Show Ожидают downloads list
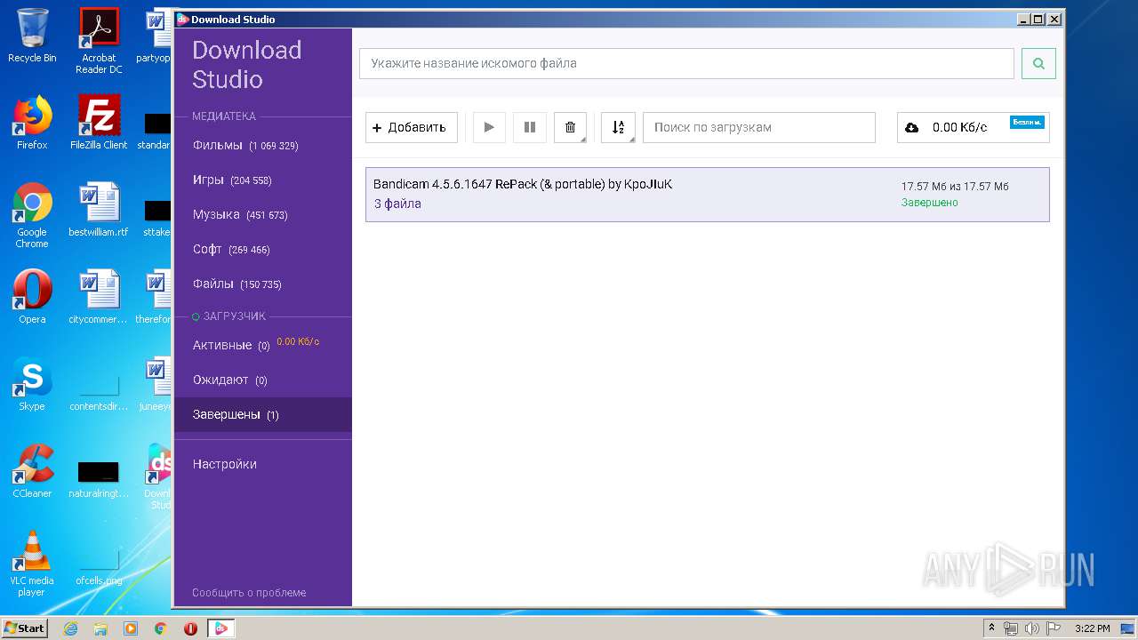 tap(263, 380)
